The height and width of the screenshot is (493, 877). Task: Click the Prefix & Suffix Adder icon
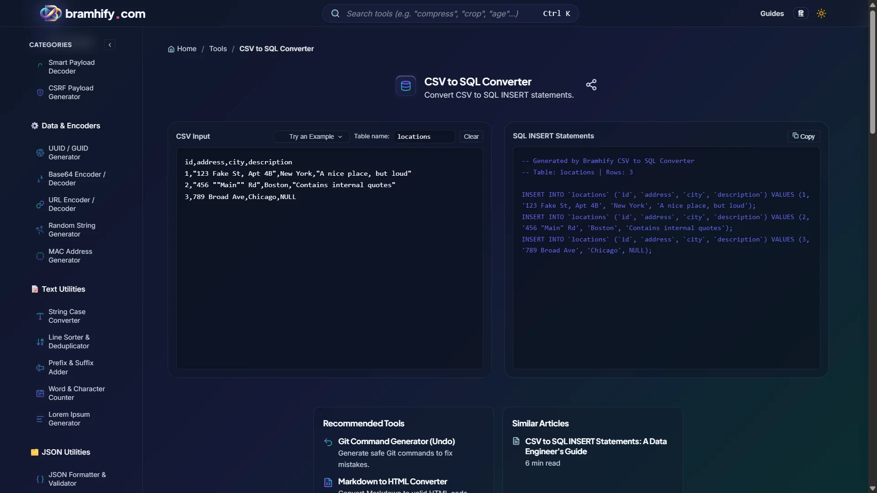40,367
